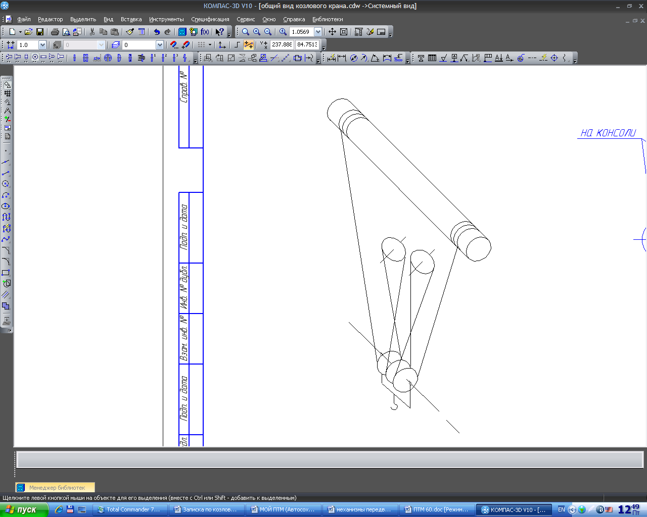Click the Zoom in magnifier icon
The image size is (647, 517).
click(x=257, y=32)
